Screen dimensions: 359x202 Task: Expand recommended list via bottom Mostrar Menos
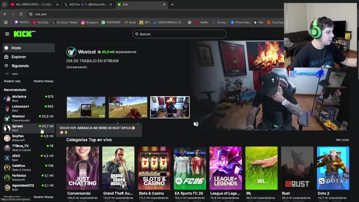point(43,197)
